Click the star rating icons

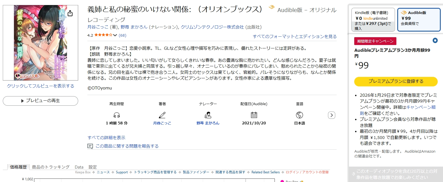[x=103, y=35]
